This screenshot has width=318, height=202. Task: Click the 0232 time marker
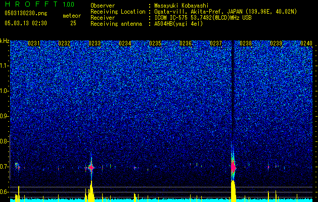[x=64, y=43]
